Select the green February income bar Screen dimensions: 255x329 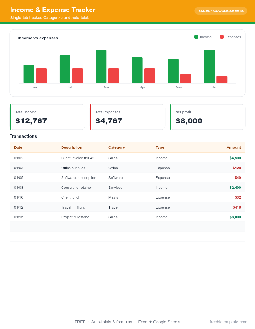click(x=65, y=69)
